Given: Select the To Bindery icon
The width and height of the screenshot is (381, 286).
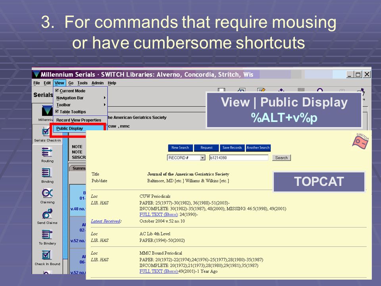Looking at the screenshot, I should pyautogui.click(x=47, y=234).
